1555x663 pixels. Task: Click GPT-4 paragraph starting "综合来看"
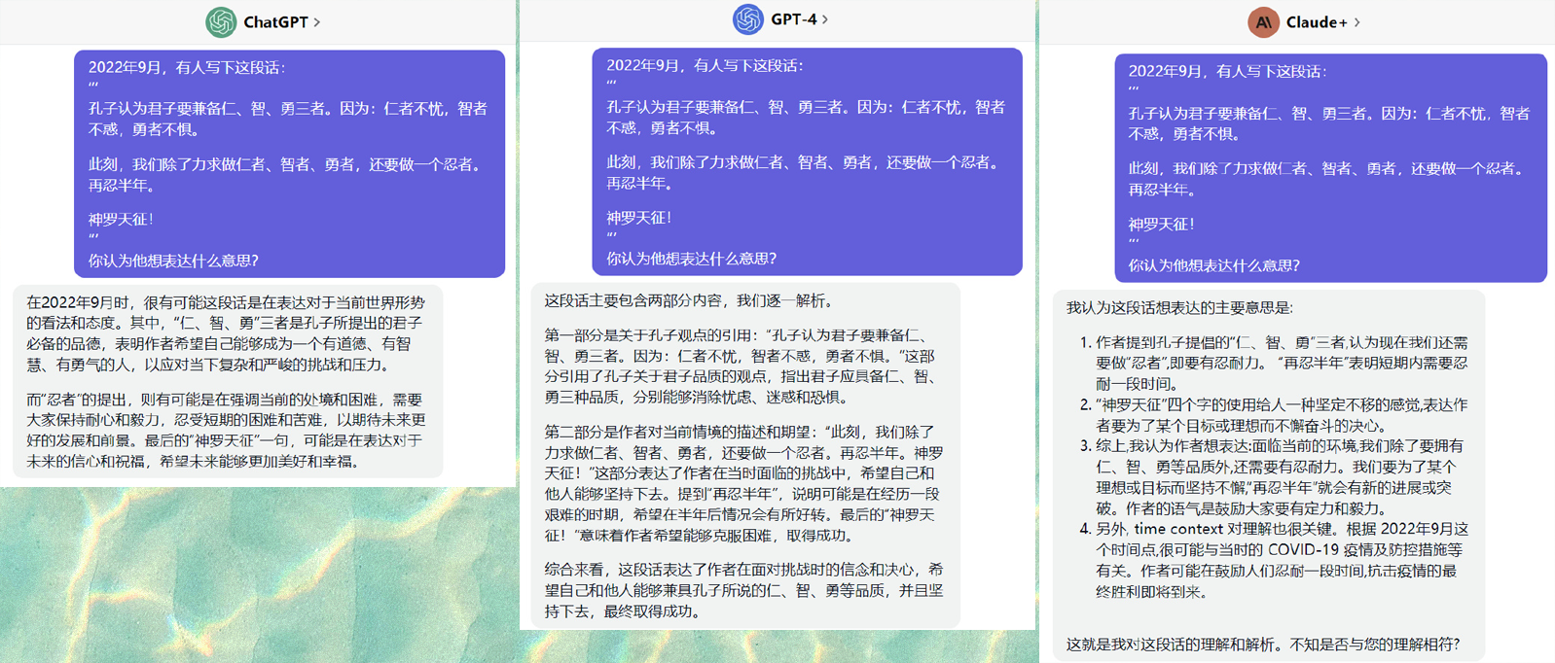[x=743, y=590]
